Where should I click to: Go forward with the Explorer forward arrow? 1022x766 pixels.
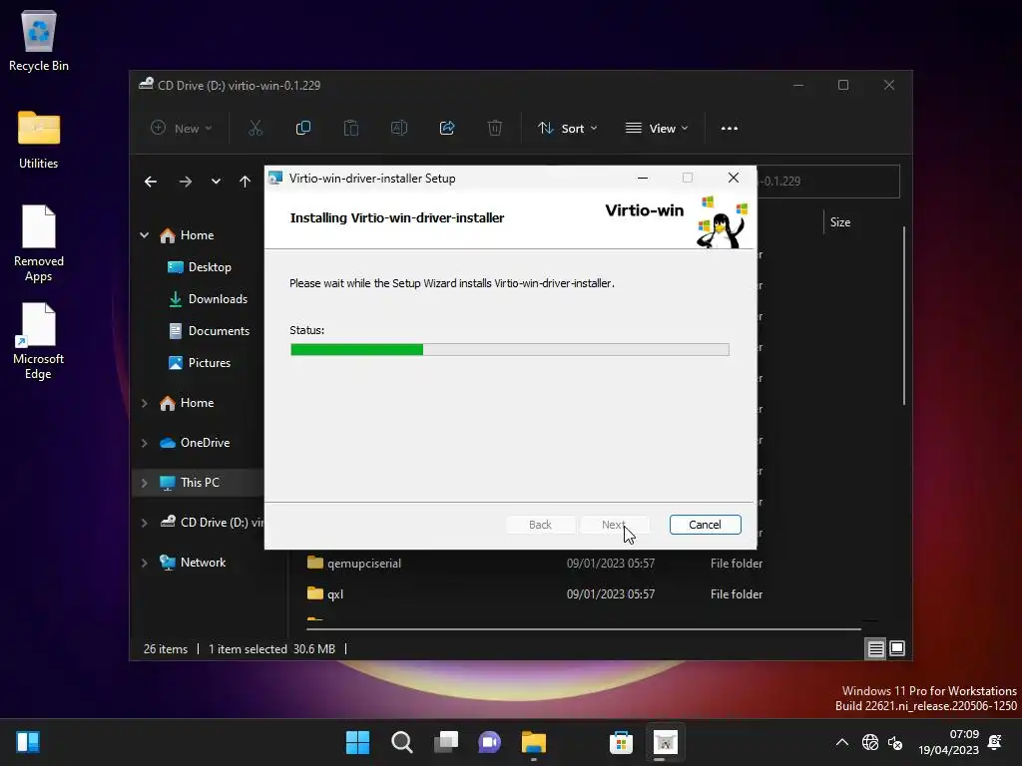click(x=186, y=182)
